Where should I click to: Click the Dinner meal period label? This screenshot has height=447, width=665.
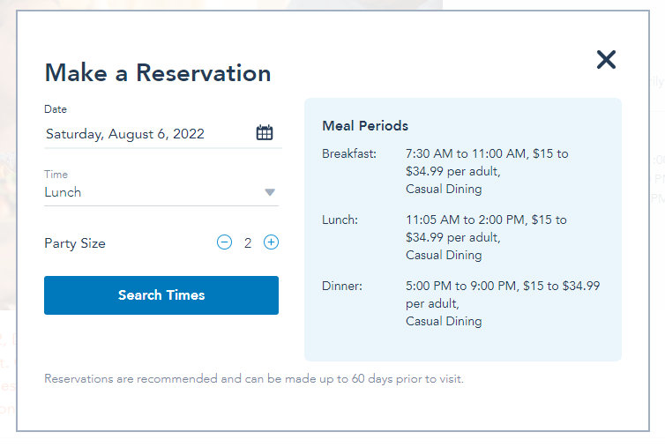pyautogui.click(x=342, y=286)
